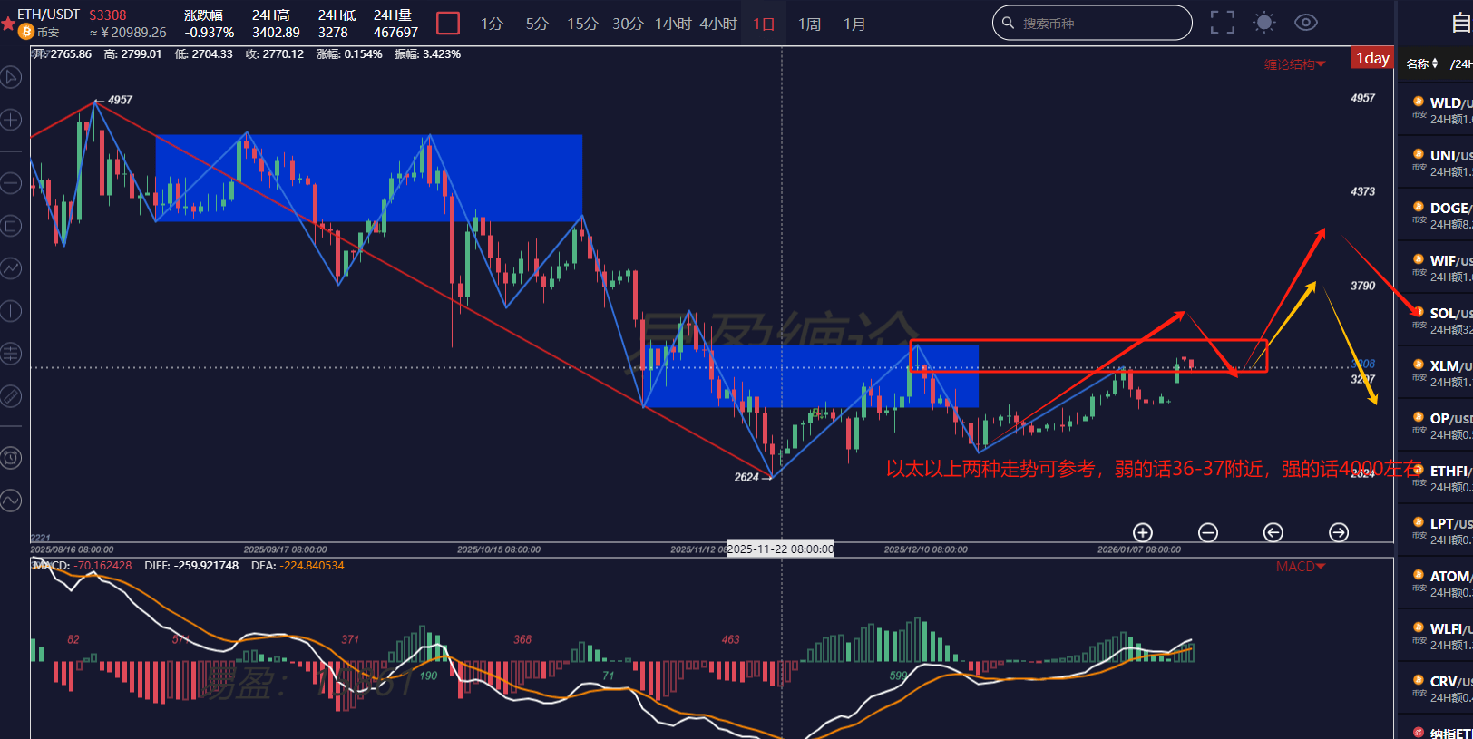Click the DIFF value -259.921748
Screen dimensions: 1473x739
coord(204,566)
